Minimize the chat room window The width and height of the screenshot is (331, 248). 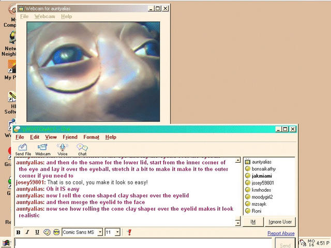(279, 129)
